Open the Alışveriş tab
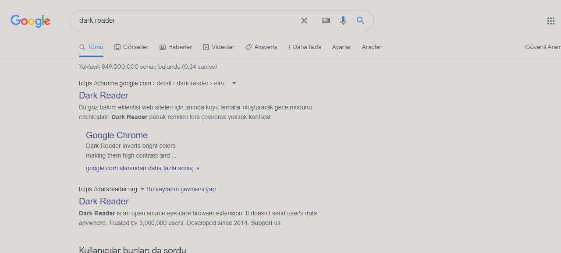 [x=261, y=47]
